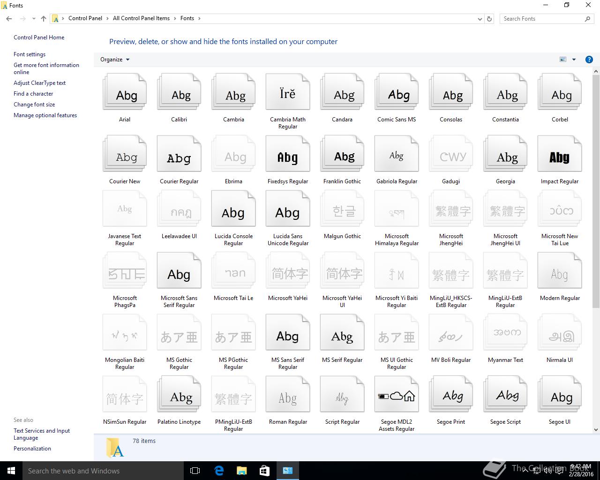Open Adjust ClearType text link
The image size is (600, 480).
(x=39, y=83)
